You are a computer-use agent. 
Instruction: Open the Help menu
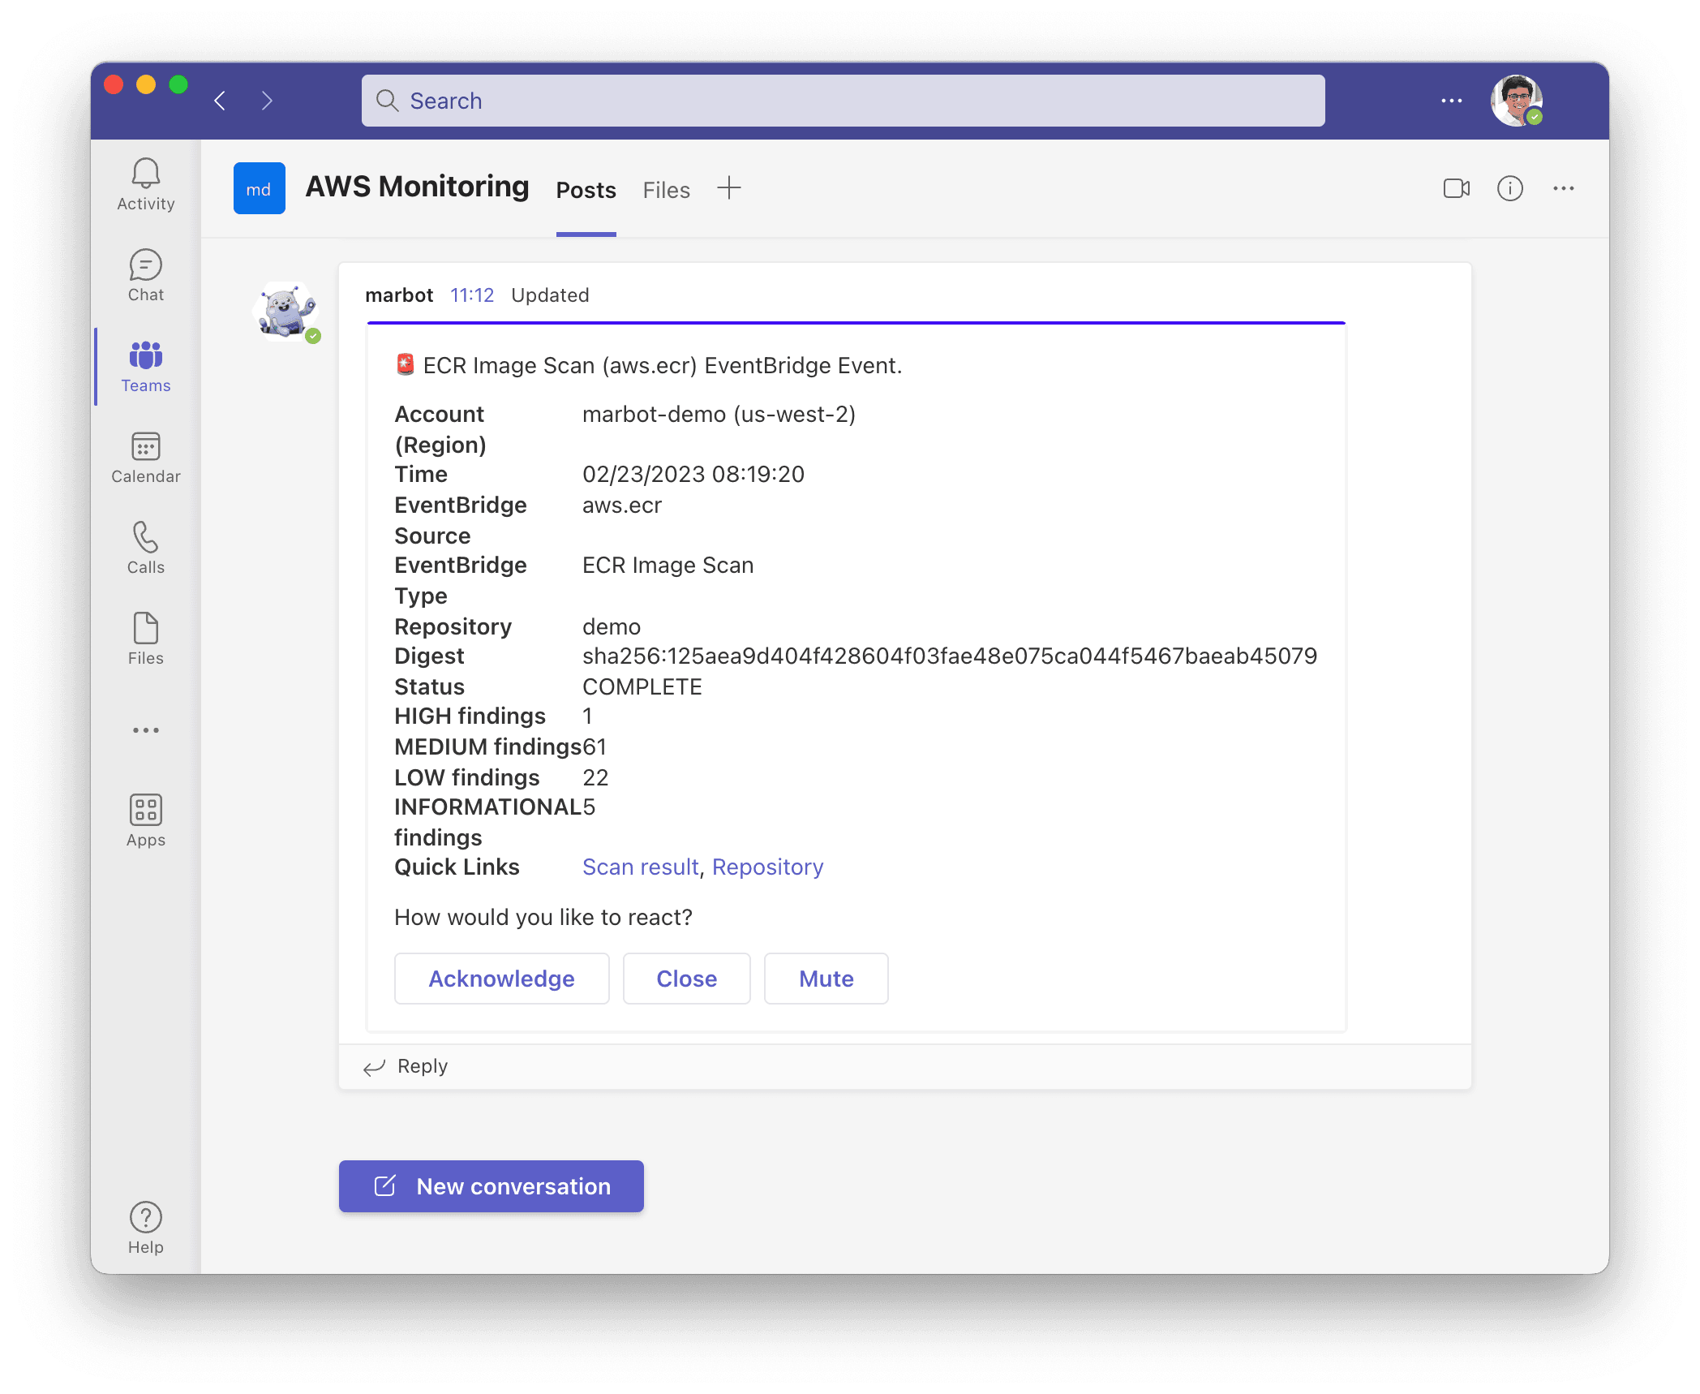click(x=146, y=1228)
